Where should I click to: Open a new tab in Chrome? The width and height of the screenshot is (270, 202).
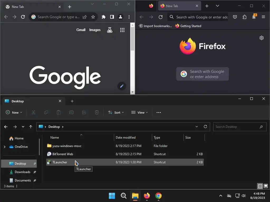pos(70,7)
